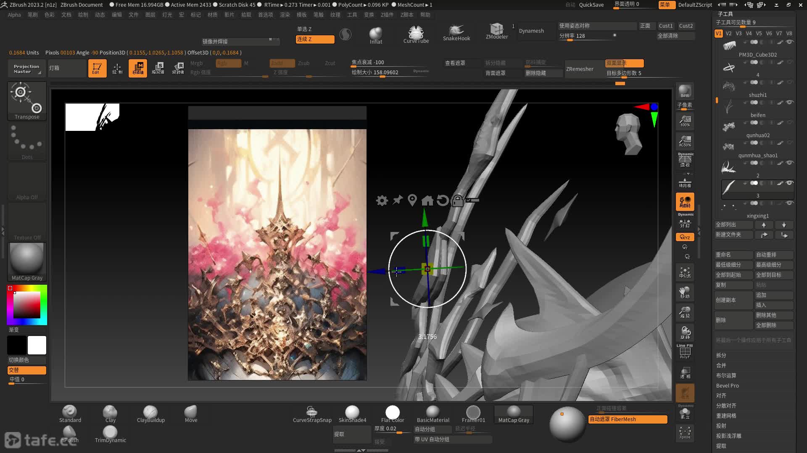Toggle Edit mode button
This screenshot has width=807, height=453.
97,68
